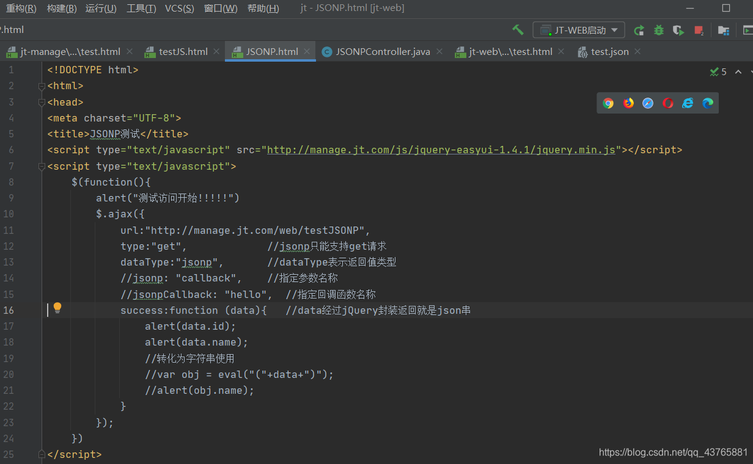The width and height of the screenshot is (753, 464).
Task: Click the inspection checkmark showing 5
Action: coord(718,72)
